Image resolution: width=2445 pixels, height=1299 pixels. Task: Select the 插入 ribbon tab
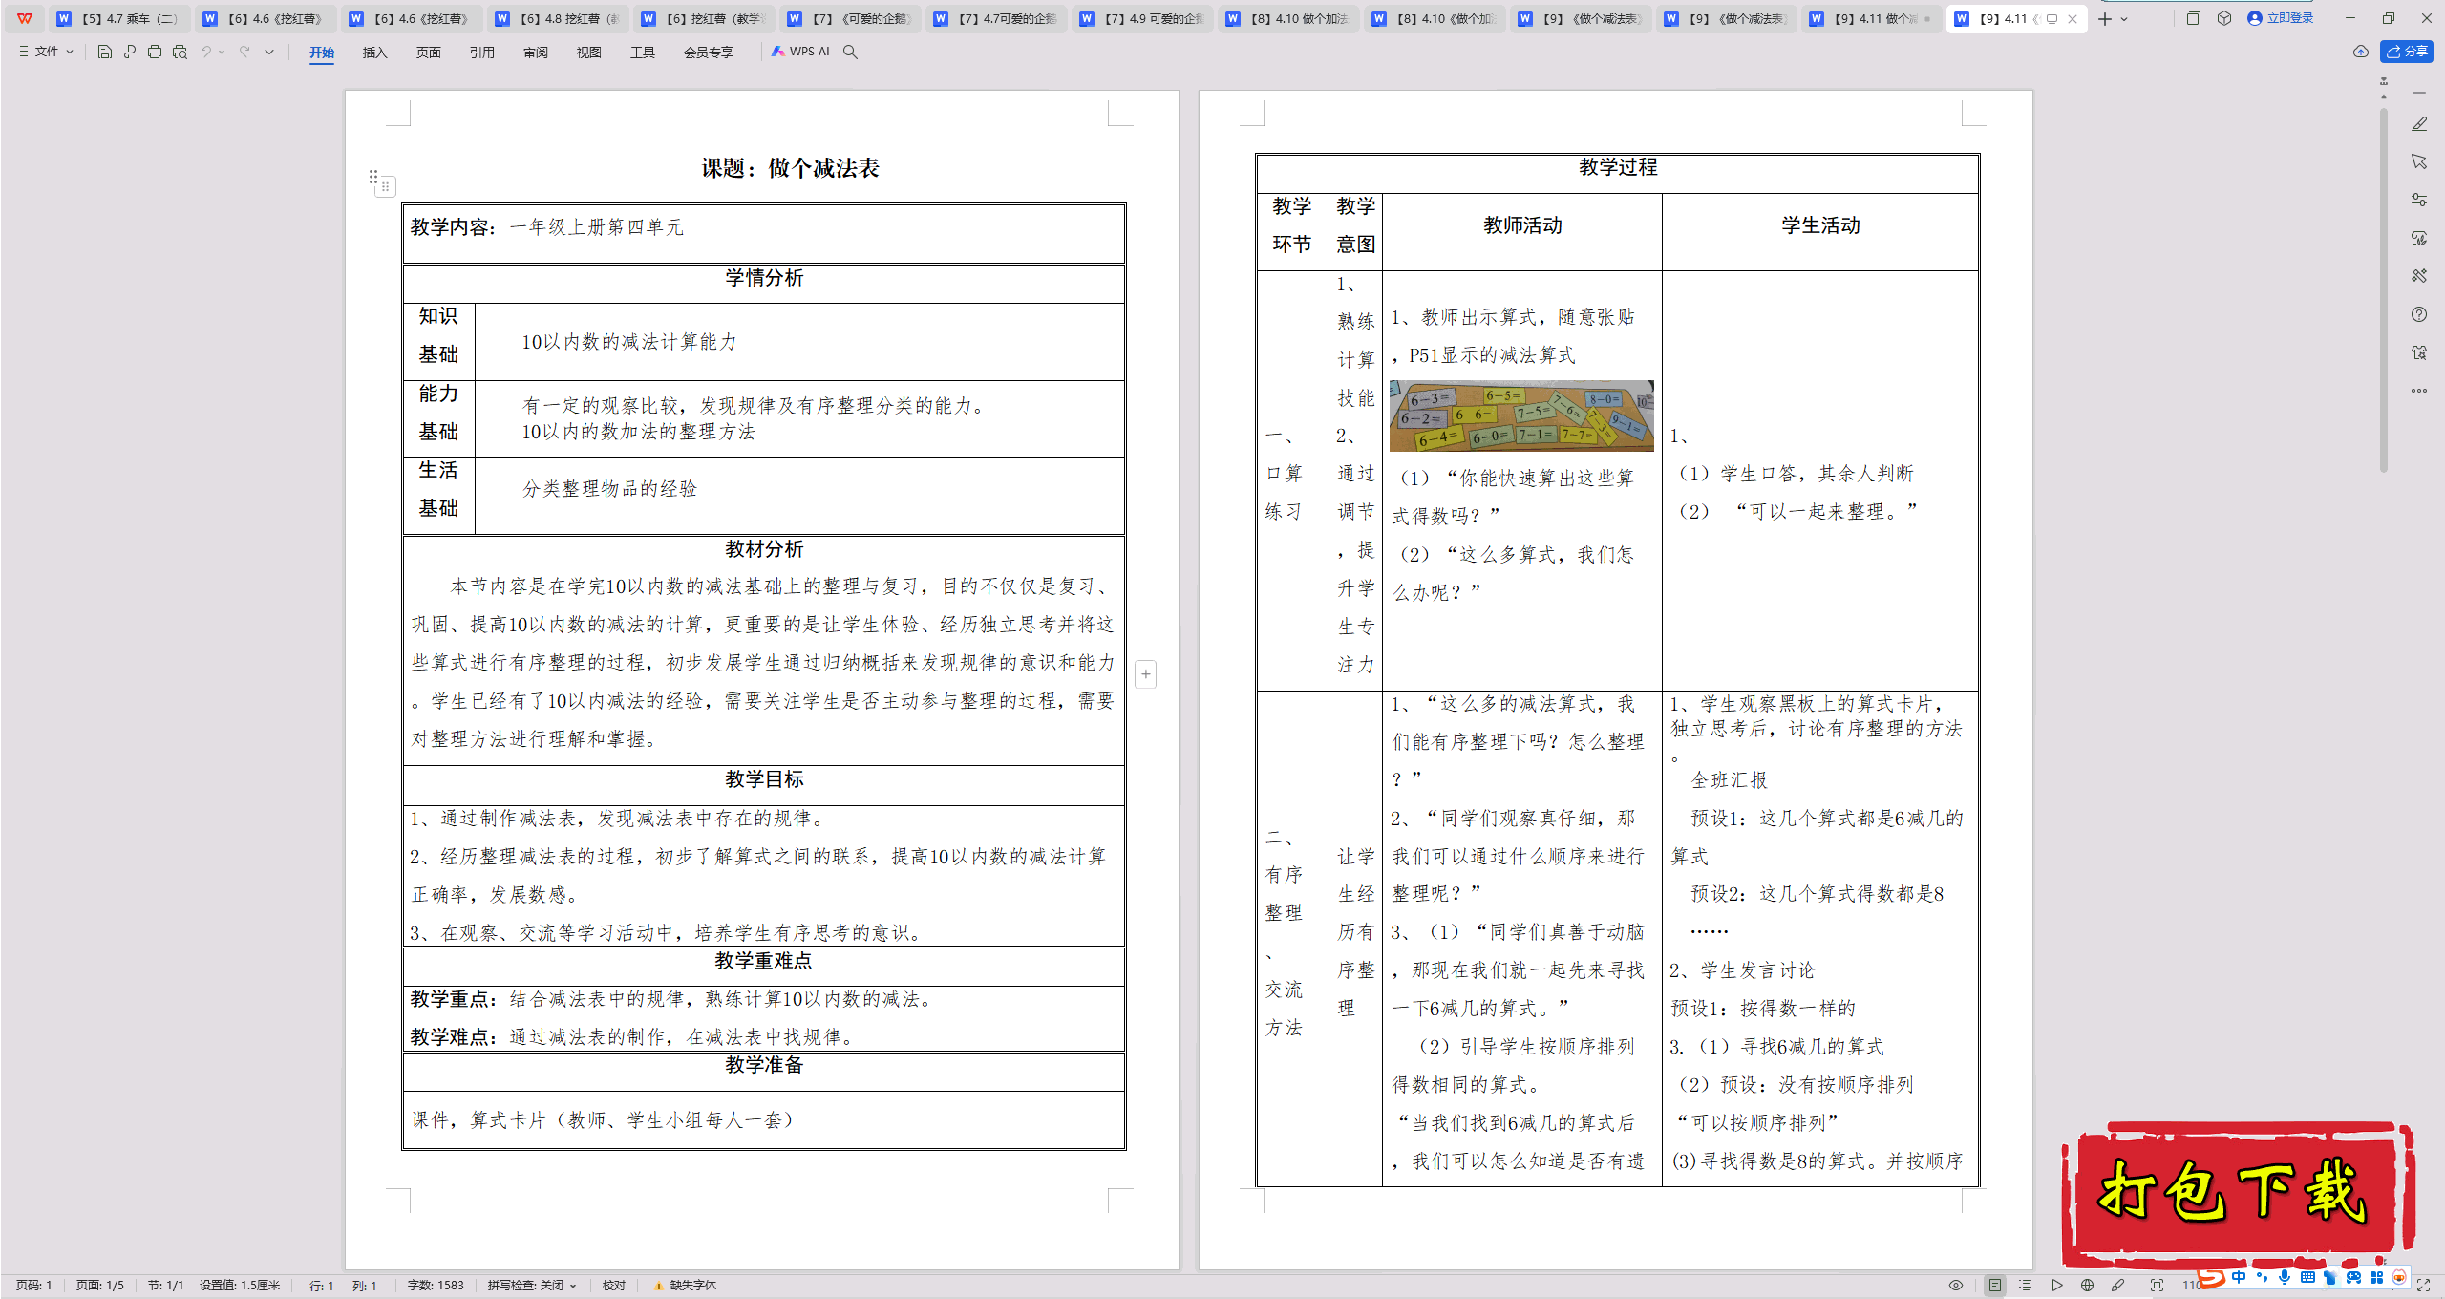pyautogui.click(x=375, y=53)
